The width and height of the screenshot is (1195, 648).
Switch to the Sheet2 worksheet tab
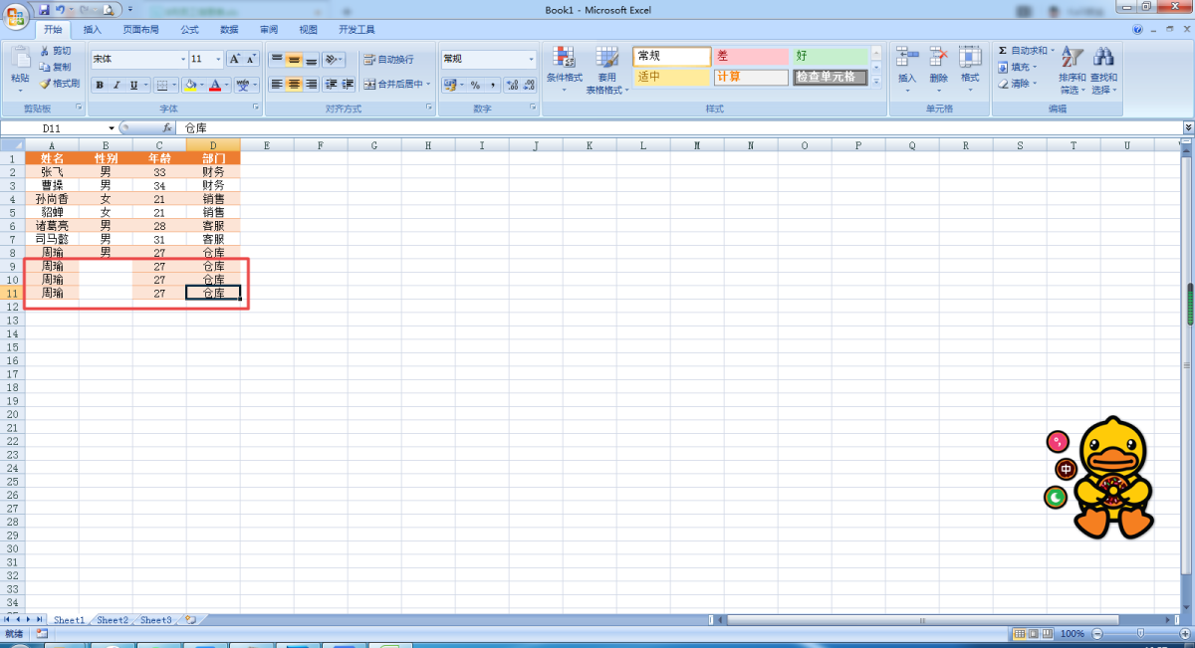click(112, 620)
